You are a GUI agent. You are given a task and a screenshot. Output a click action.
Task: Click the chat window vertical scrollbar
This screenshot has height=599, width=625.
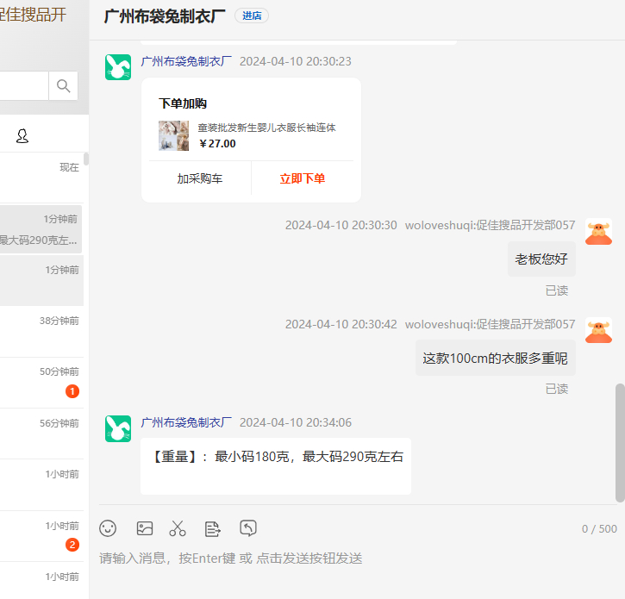620,442
